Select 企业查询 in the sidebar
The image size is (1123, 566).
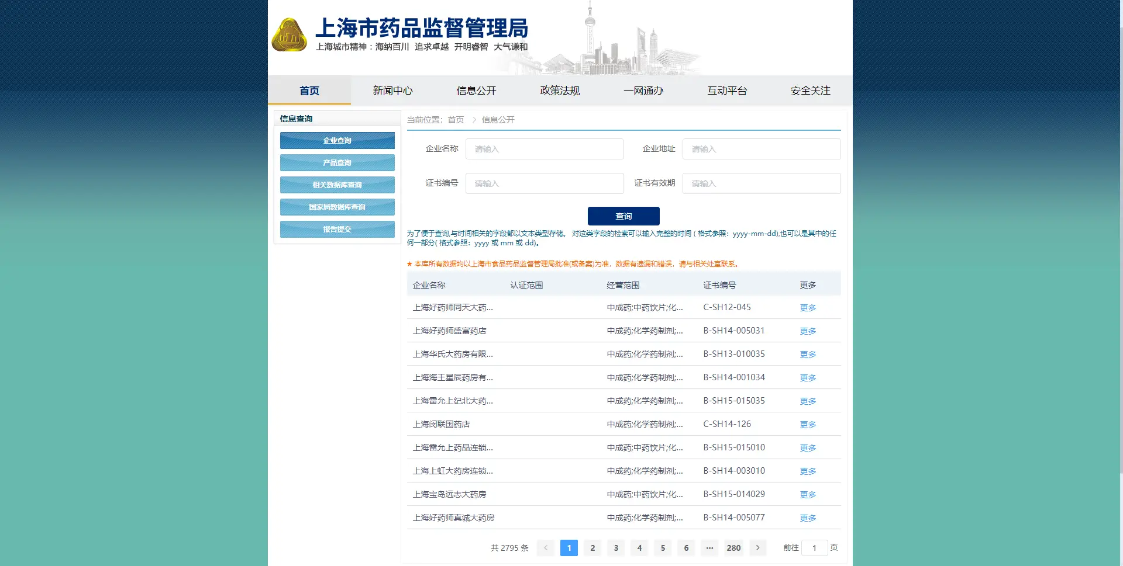coord(337,141)
